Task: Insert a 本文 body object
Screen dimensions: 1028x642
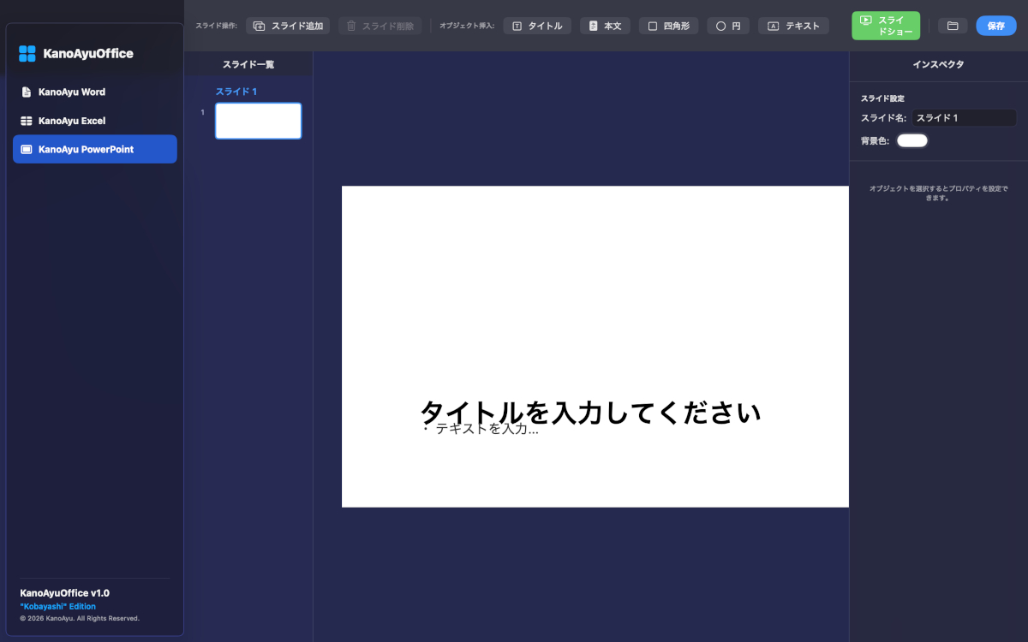Action: tap(605, 26)
